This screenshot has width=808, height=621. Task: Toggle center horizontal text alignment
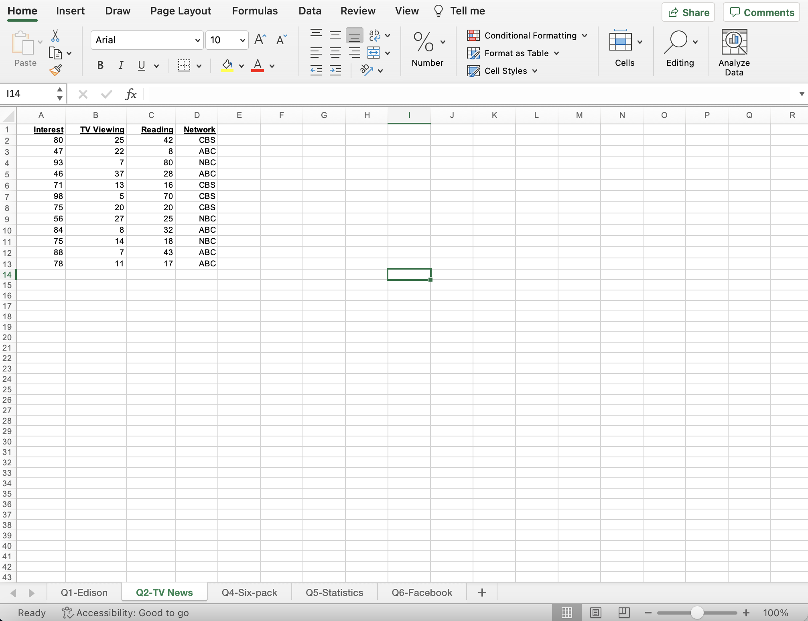335,53
